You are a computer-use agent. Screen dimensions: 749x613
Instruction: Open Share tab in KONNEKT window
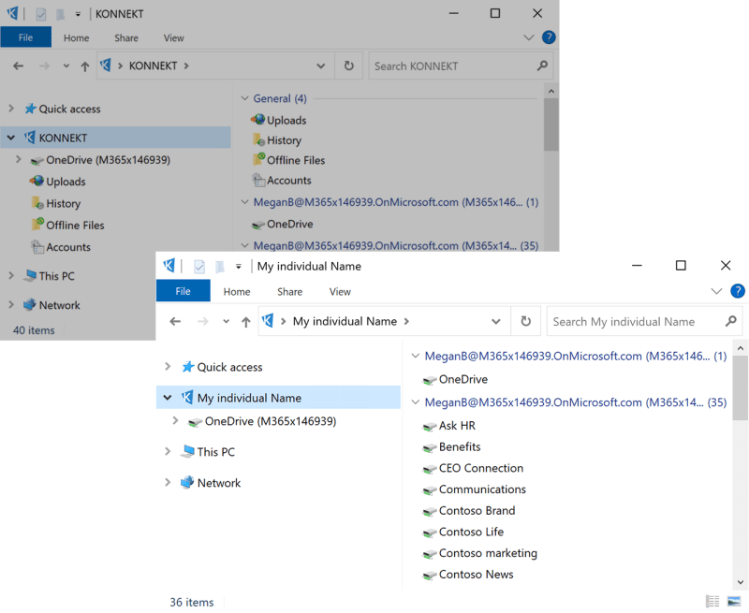[126, 37]
